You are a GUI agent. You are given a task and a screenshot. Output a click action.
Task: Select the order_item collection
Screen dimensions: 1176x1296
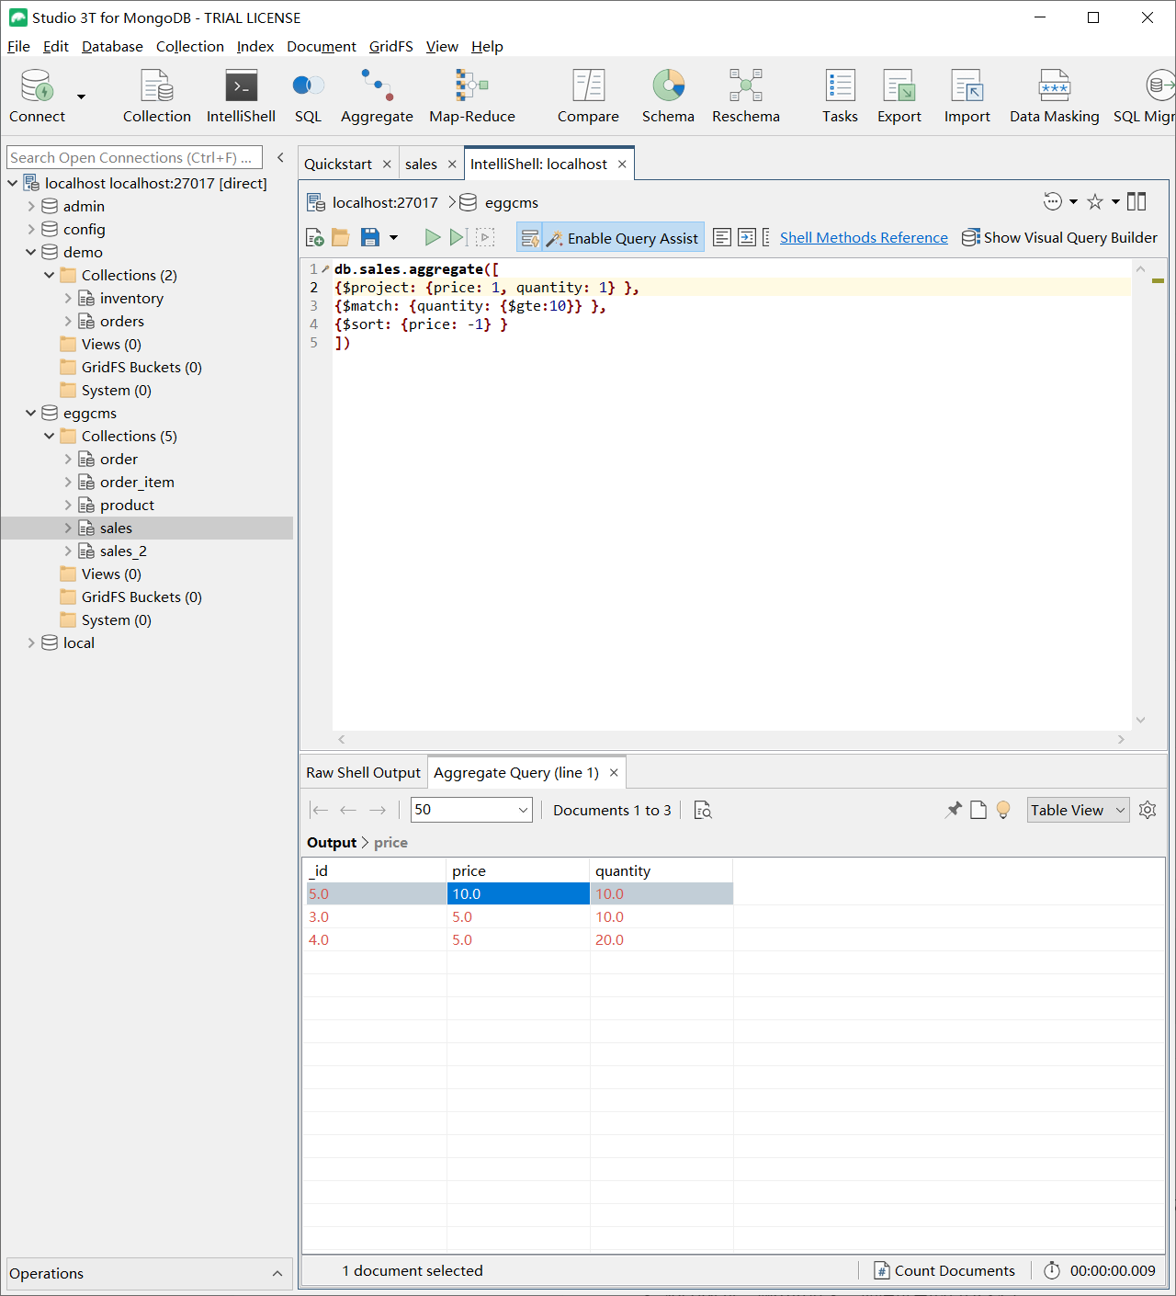click(x=137, y=483)
